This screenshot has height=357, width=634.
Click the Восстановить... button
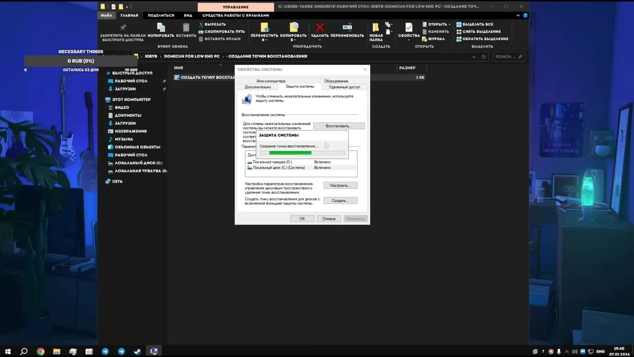[339, 126]
